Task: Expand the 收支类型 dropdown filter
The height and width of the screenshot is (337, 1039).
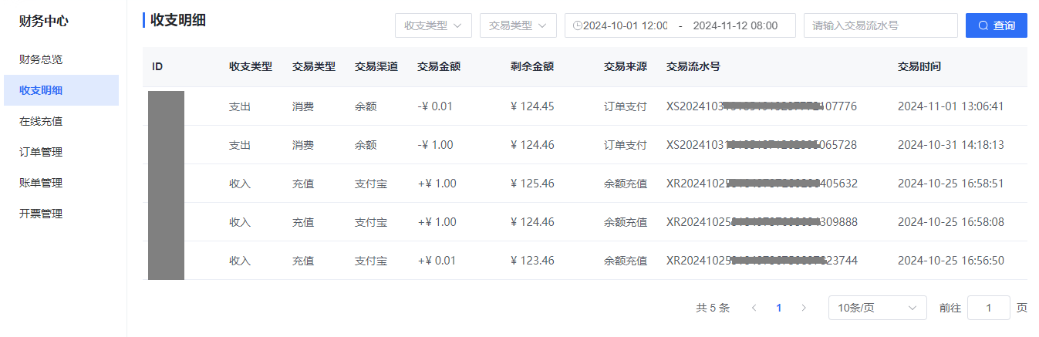Action: point(433,25)
